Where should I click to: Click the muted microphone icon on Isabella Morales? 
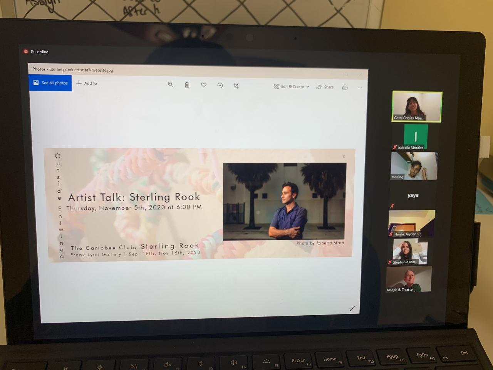(x=395, y=147)
